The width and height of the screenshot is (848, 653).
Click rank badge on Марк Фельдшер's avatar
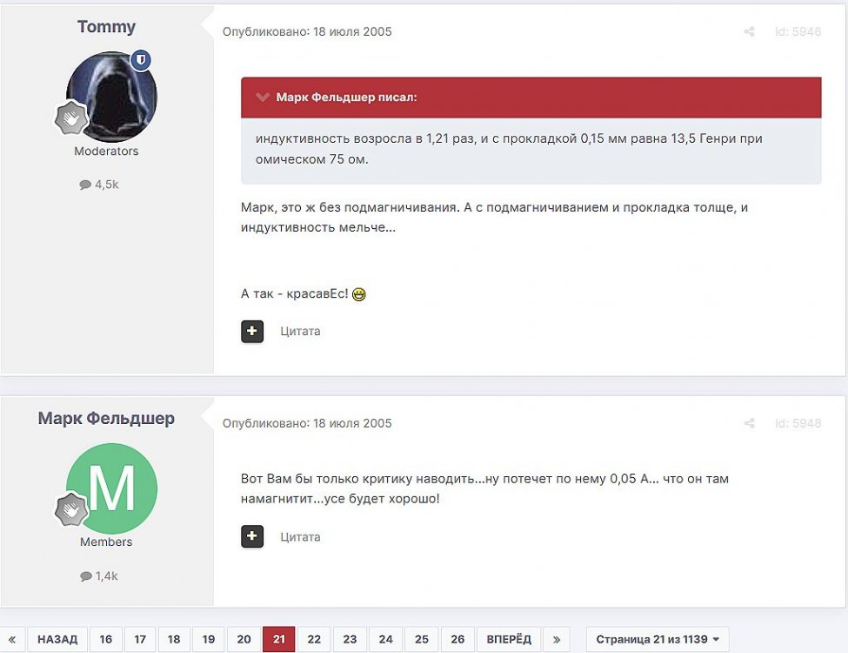click(71, 509)
